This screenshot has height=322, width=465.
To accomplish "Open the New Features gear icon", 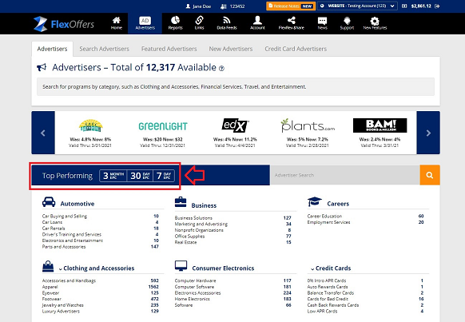I will click(375, 21).
